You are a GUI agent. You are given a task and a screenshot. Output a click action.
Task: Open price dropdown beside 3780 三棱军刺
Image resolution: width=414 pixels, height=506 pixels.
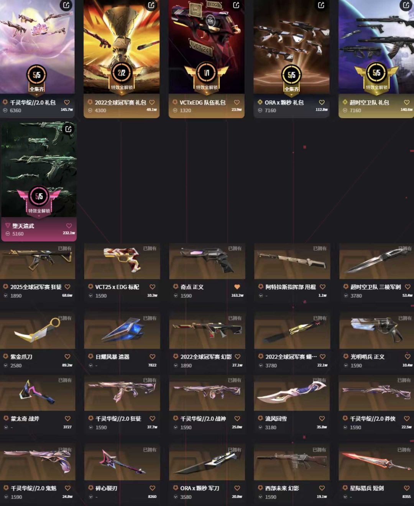point(346,296)
